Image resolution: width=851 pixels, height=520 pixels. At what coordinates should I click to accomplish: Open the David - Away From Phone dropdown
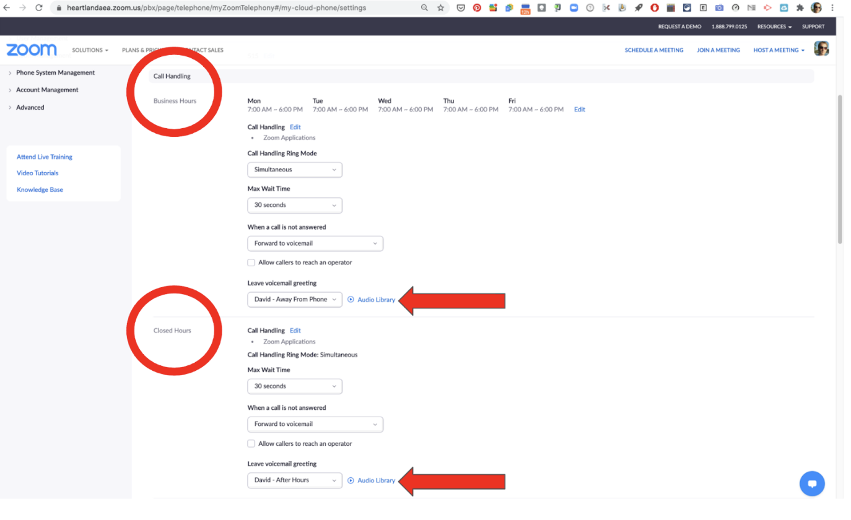295,299
